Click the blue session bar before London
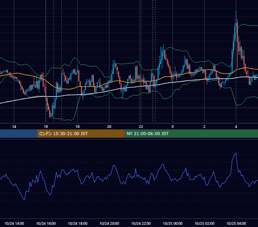Screen dimensions: 258x227 (x=19, y=134)
